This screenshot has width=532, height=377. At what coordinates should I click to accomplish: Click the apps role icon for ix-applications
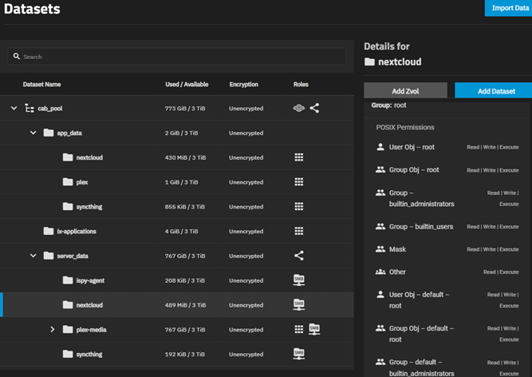point(299,232)
